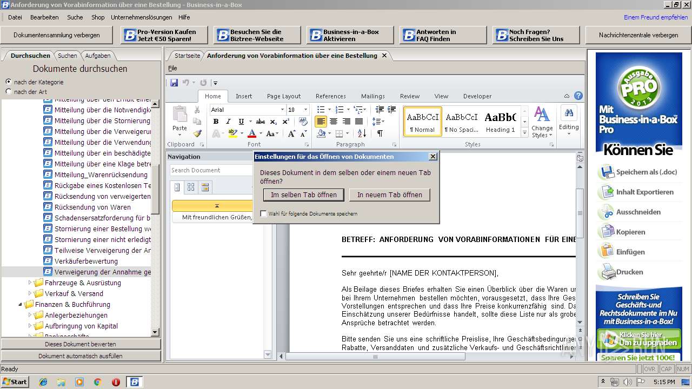Justify the paragraph text
Image resolution: width=692 pixels, height=389 pixels.
click(359, 122)
